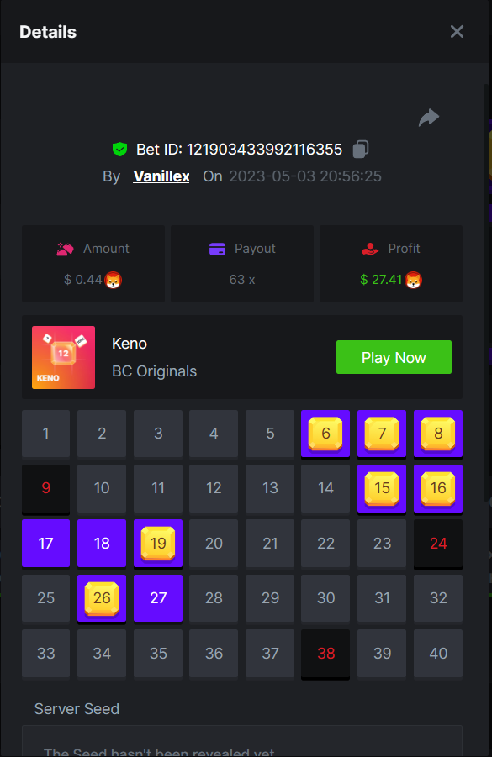Viewport: 492px width, 757px height.
Task: Close the Details dialog
Action: (x=457, y=32)
